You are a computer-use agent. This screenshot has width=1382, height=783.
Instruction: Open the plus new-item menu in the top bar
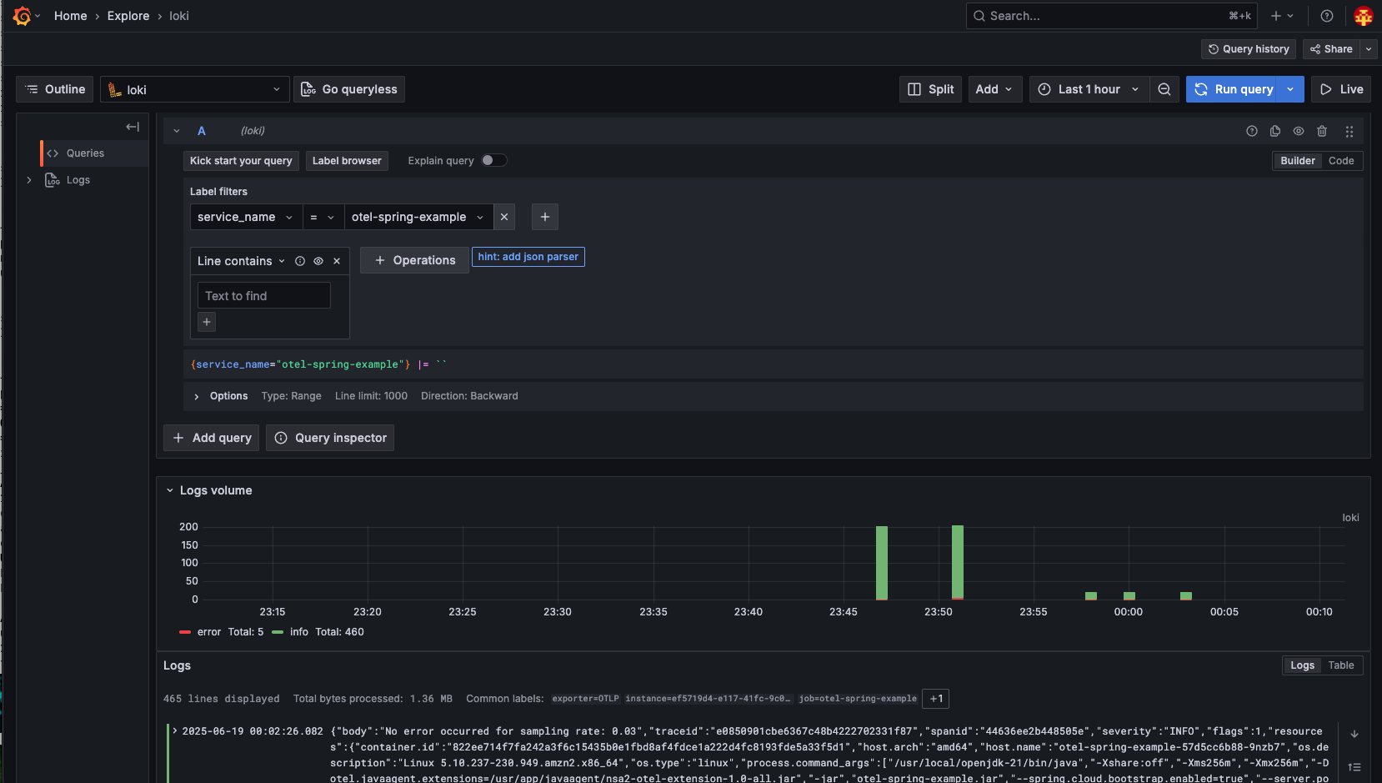1282,16
